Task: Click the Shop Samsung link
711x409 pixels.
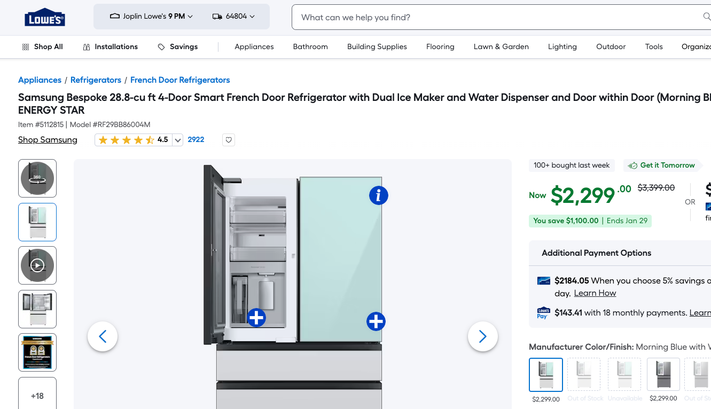Action: coord(48,140)
